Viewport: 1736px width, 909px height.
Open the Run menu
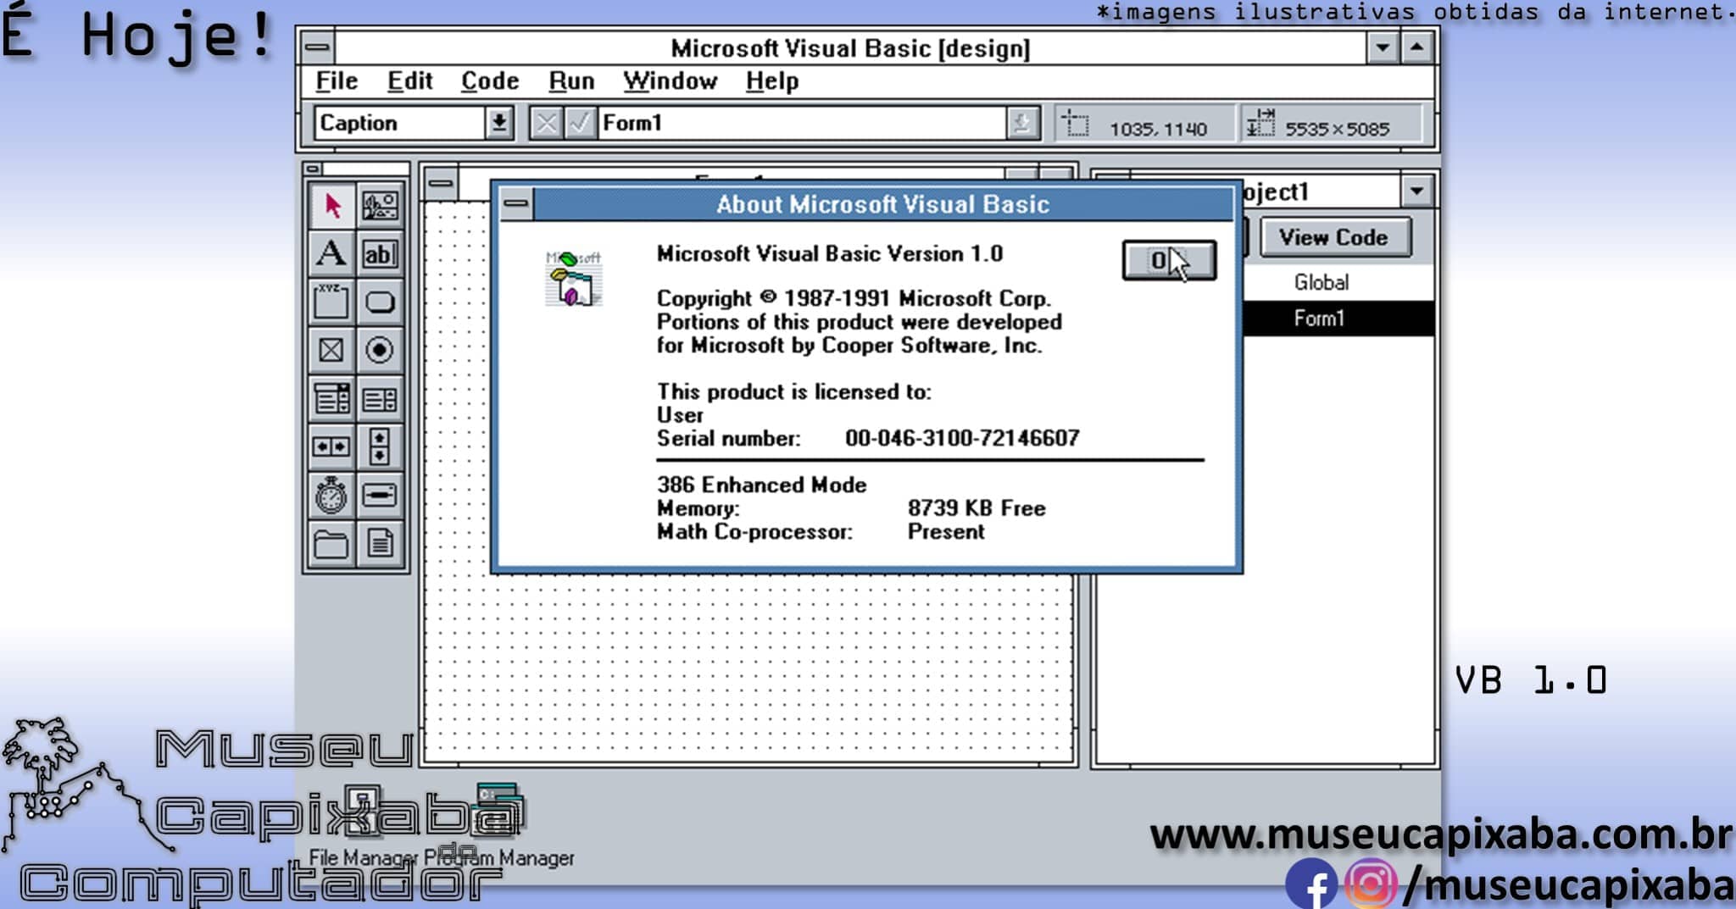click(571, 81)
